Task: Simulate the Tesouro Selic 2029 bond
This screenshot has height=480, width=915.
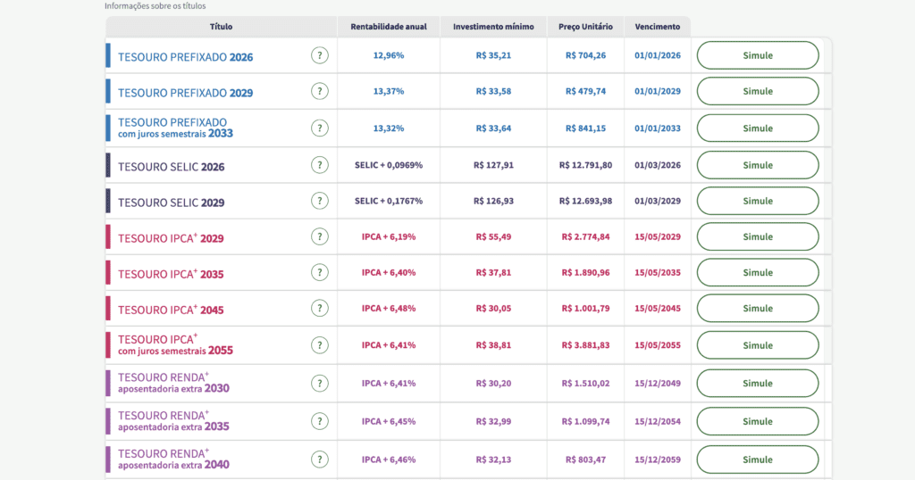Action: coord(758,201)
